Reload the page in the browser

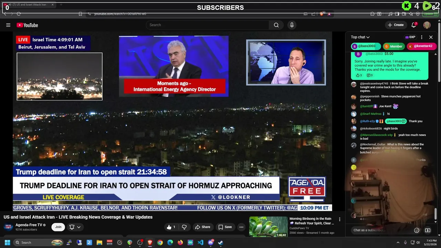click(19, 14)
